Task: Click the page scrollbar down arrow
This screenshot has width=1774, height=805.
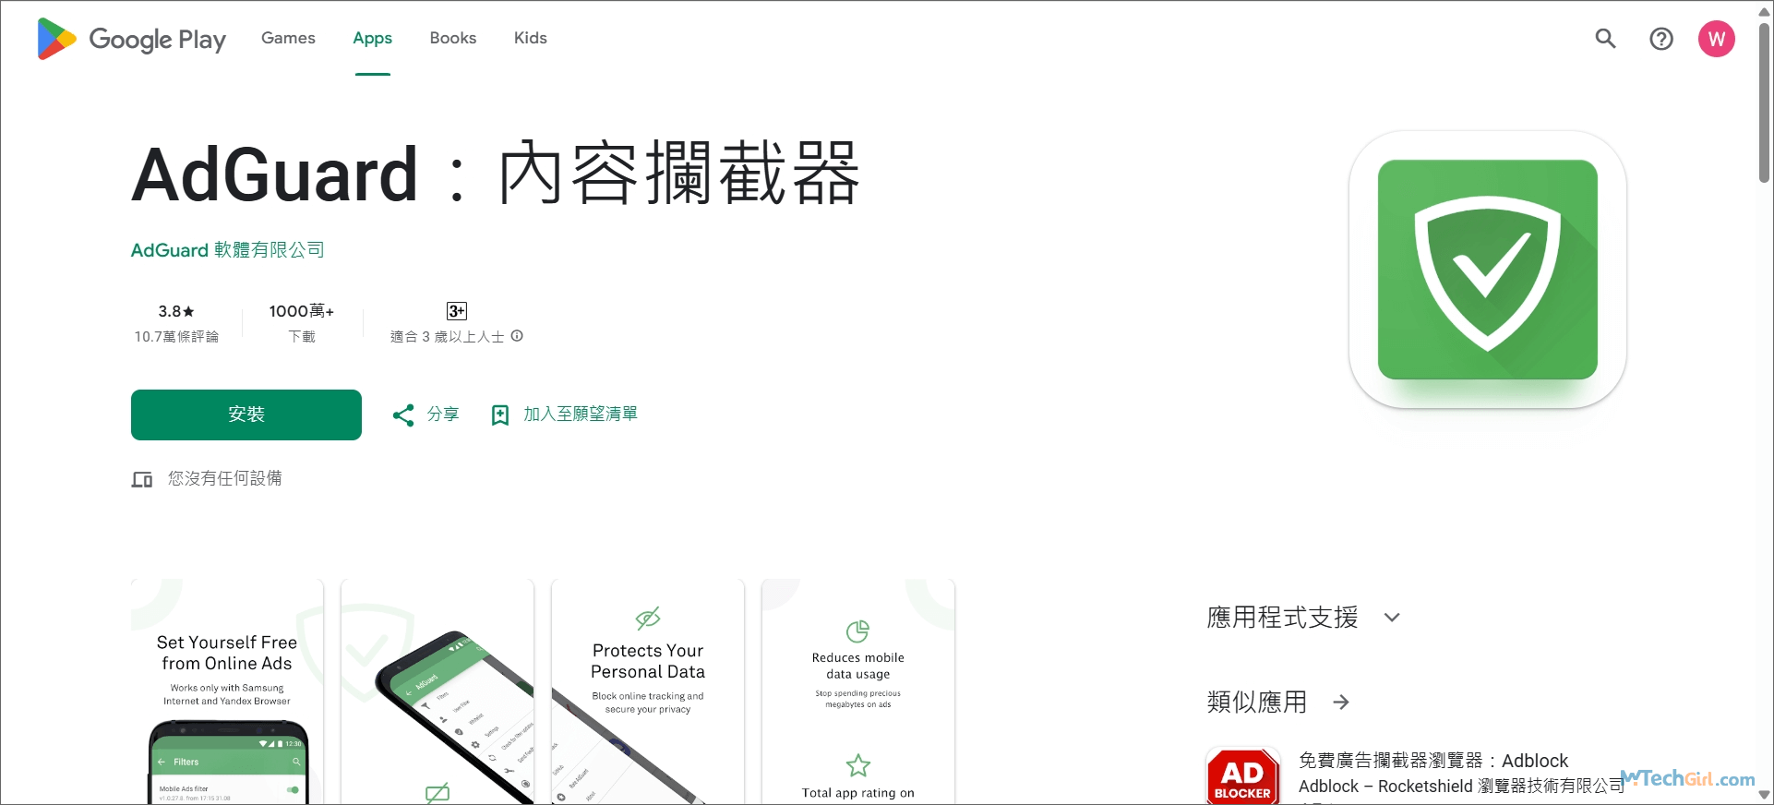Action: coord(1764,795)
